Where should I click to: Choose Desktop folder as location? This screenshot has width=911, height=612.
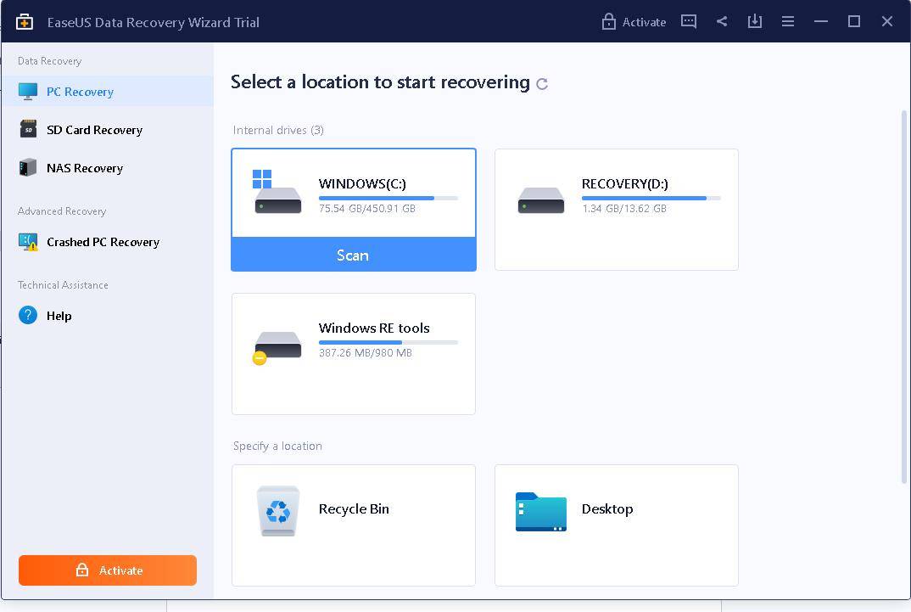click(x=616, y=525)
